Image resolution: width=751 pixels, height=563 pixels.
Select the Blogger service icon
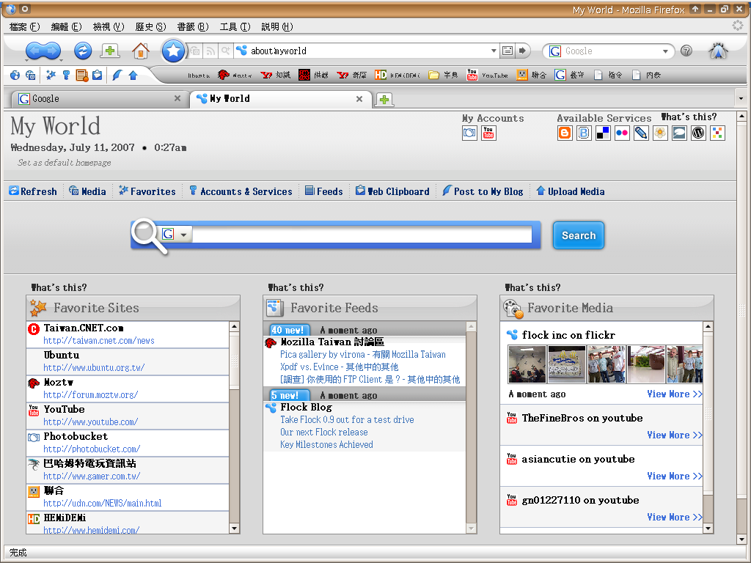coord(565,133)
